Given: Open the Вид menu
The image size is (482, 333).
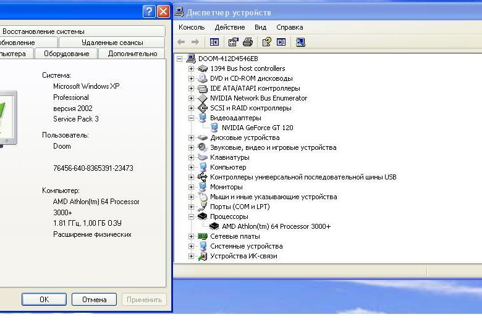Looking at the screenshot, I should coord(260,27).
